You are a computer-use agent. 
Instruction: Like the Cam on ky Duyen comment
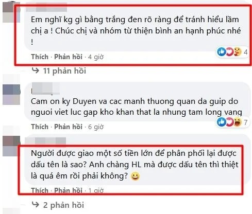tap(40, 127)
